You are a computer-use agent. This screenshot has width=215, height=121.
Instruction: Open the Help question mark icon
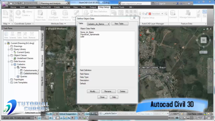click(x=189, y=3)
